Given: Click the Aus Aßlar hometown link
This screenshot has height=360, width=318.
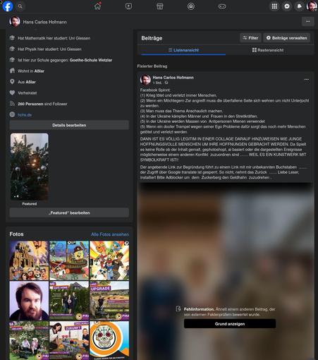Looking at the screenshot, I should (27, 82).
